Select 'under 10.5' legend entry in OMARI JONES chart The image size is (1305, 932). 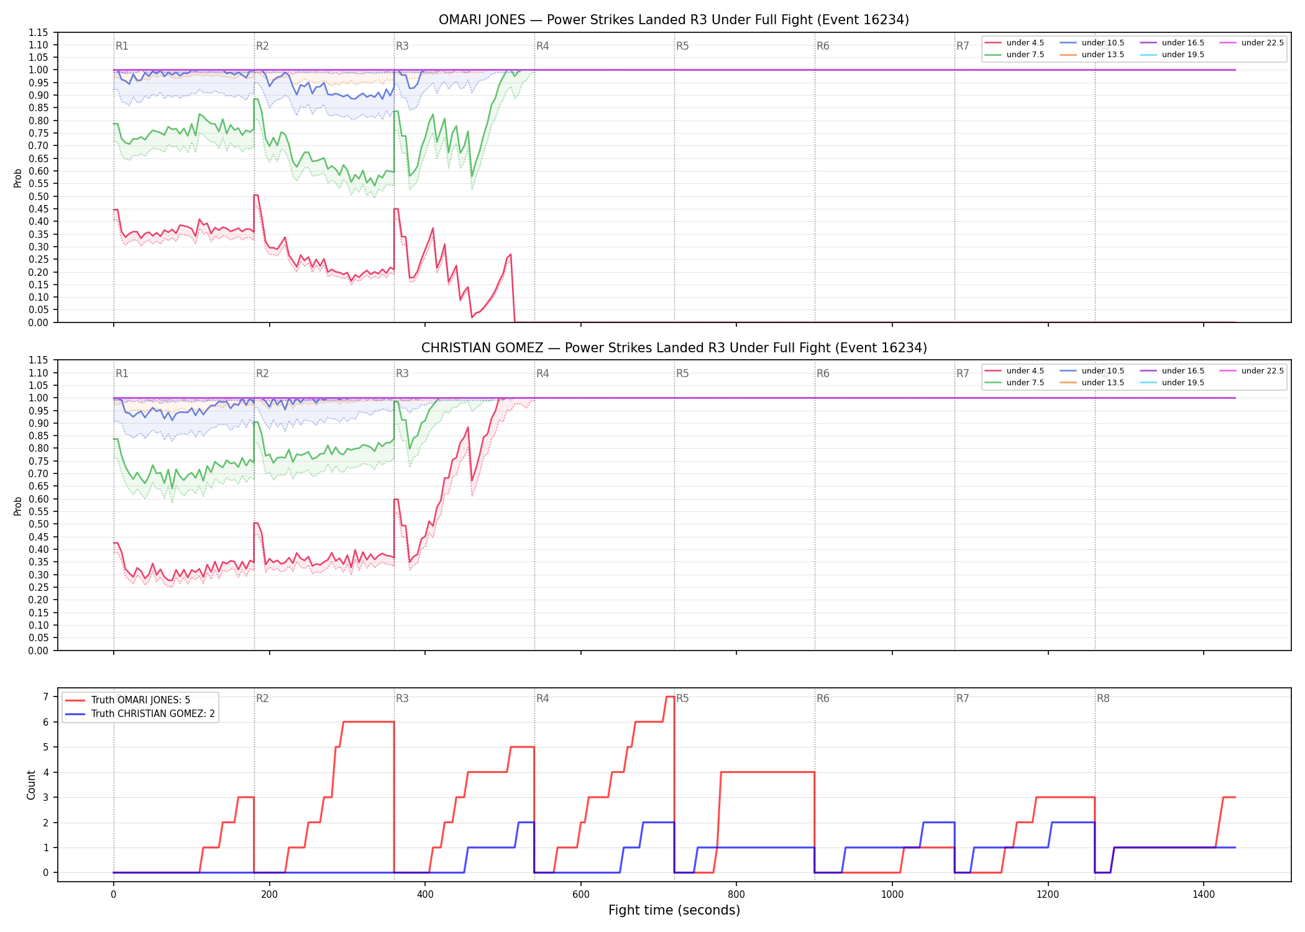(x=1092, y=43)
